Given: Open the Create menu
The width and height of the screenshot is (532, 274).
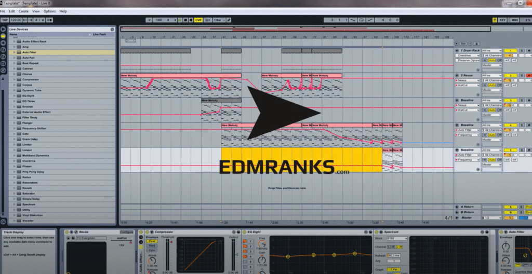Looking at the screenshot, I should pyautogui.click(x=24, y=11).
